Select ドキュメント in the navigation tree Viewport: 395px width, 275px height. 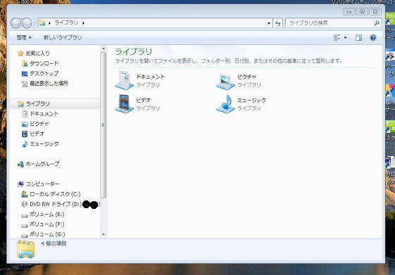pyautogui.click(x=44, y=114)
